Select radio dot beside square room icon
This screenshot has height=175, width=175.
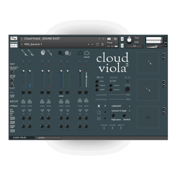point(105,112)
